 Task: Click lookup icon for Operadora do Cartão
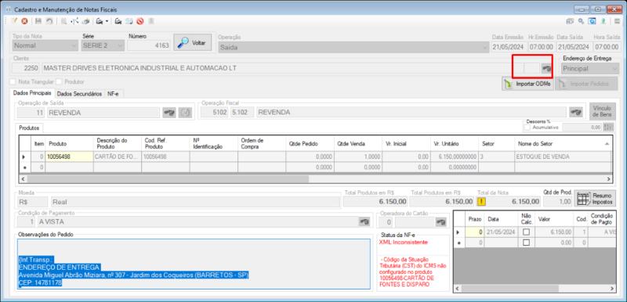[x=440, y=222]
